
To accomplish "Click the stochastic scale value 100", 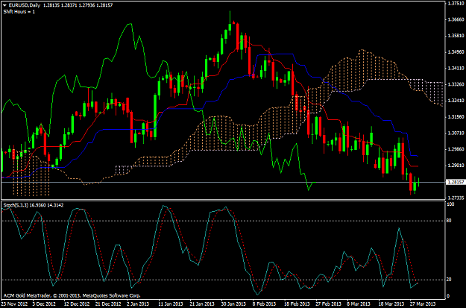I will coord(450,204).
